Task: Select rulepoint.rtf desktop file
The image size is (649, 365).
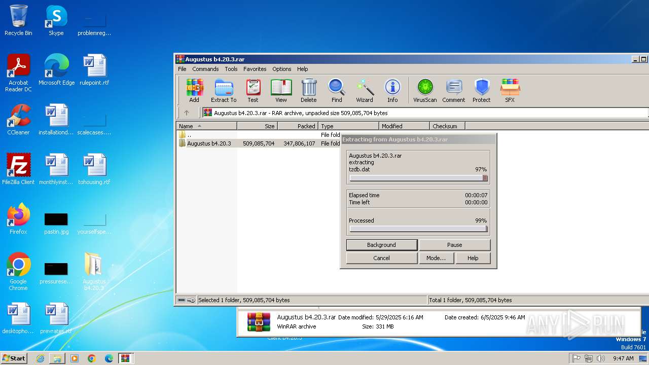Action: pyautogui.click(x=94, y=70)
